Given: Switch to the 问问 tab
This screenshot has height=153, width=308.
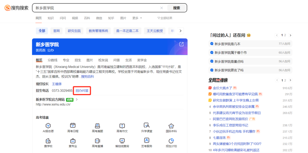Looking at the screenshot, I should pyautogui.click(x=63, y=18).
